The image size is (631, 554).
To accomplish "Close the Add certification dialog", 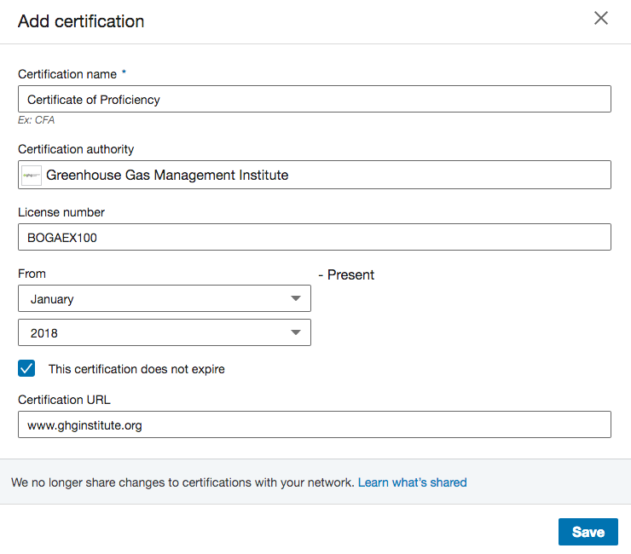I will pyautogui.click(x=601, y=18).
